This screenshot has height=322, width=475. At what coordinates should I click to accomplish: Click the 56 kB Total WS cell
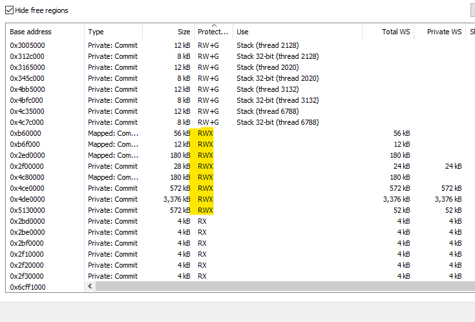401,133
